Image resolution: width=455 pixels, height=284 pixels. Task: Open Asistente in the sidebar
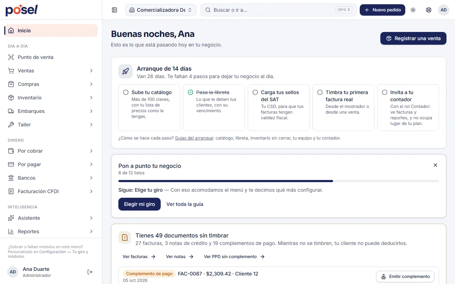51,218
